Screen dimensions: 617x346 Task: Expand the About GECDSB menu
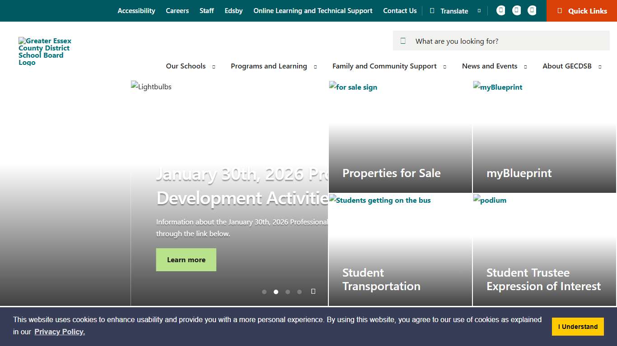click(599, 66)
